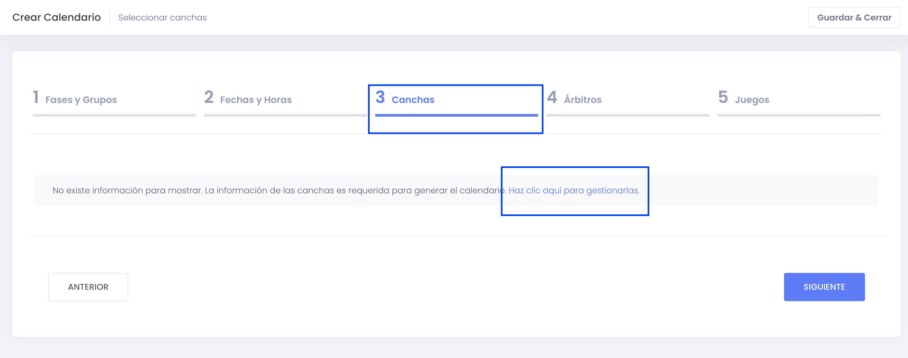Click the Crear Calendario page title

click(x=56, y=17)
